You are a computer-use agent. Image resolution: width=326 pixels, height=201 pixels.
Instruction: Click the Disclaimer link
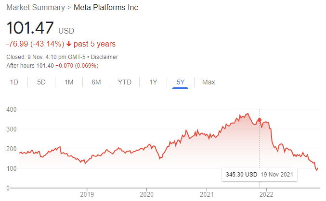click(x=104, y=57)
